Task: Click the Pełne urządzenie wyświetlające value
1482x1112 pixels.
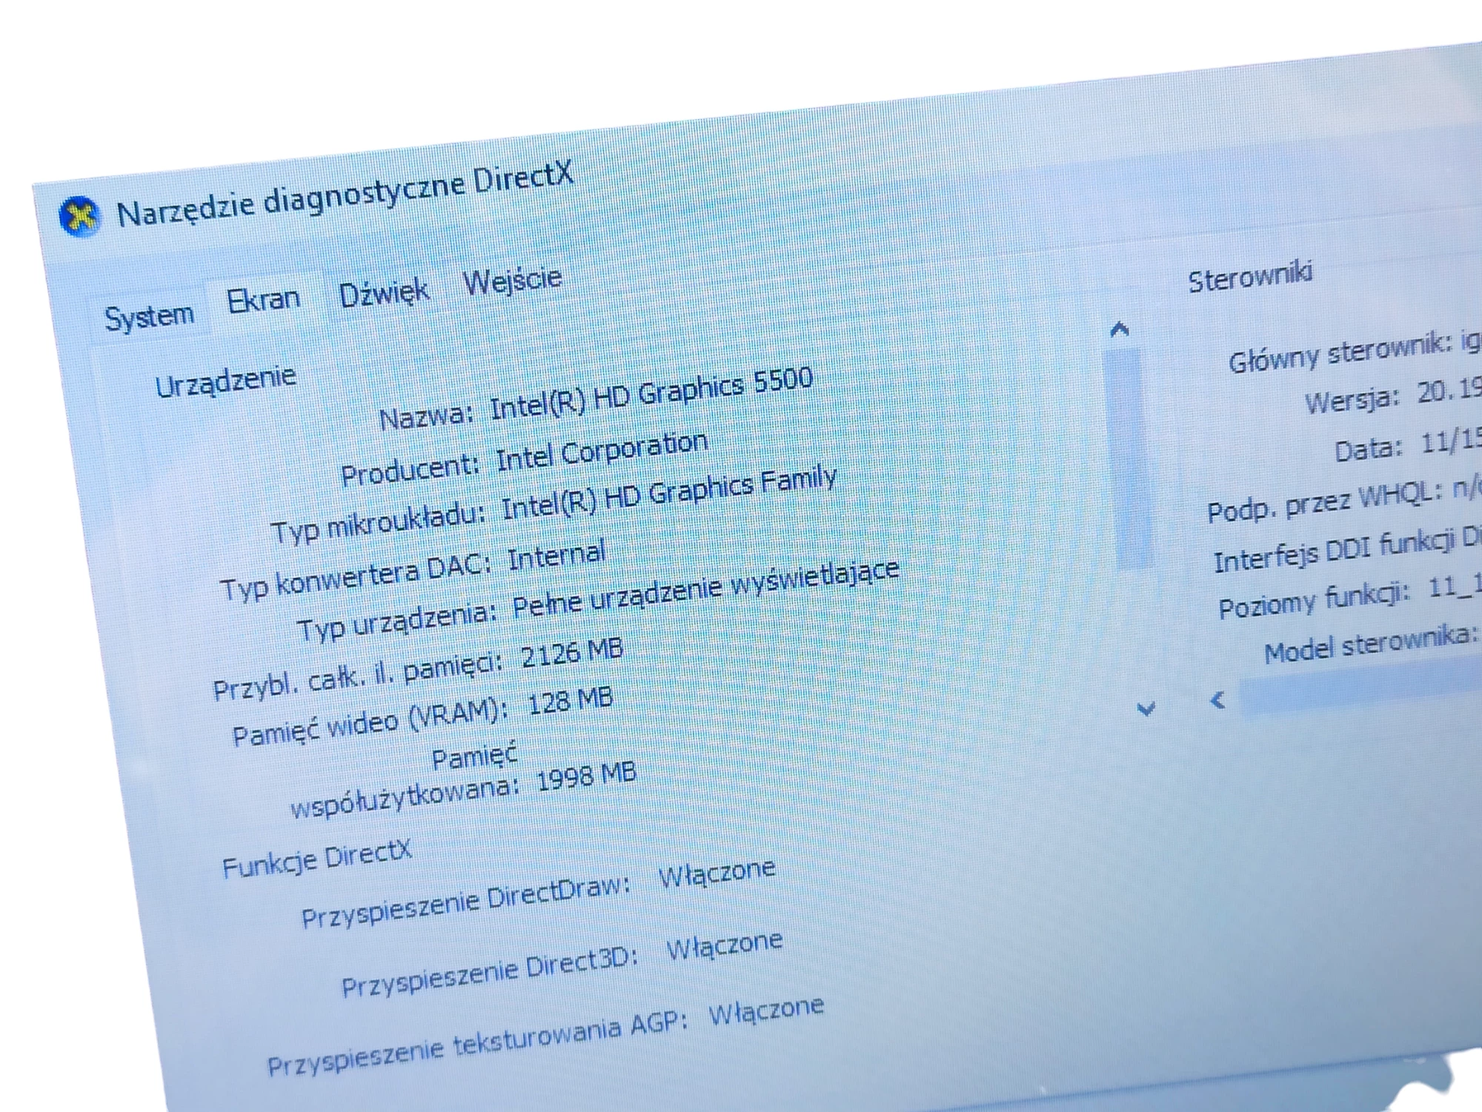Action: [x=705, y=589]
